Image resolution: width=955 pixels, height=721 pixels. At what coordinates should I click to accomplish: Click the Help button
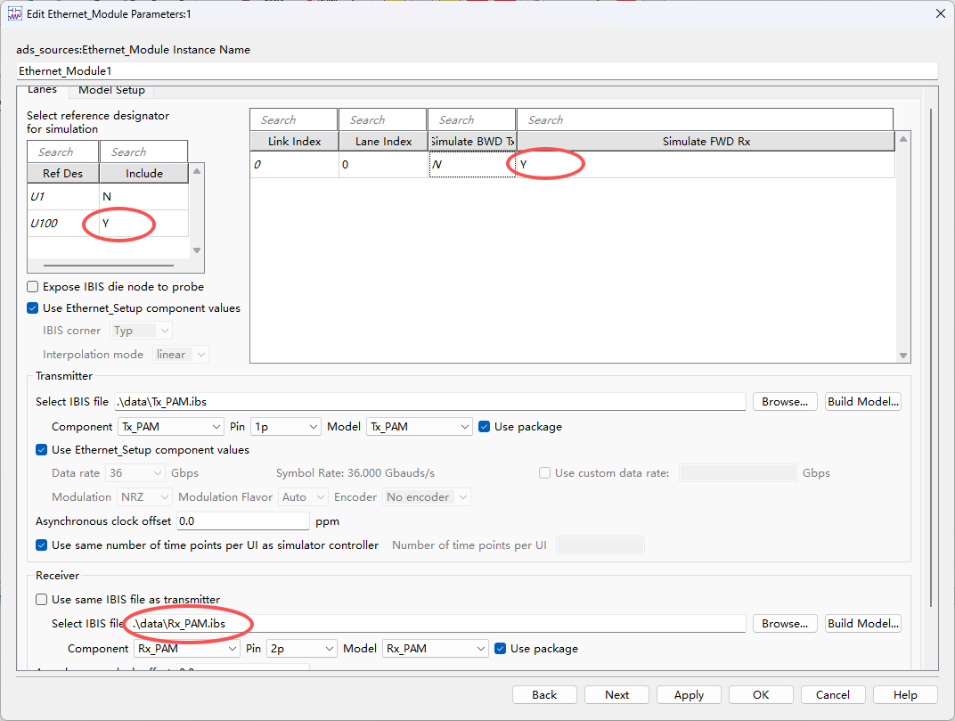coord(905,695)
